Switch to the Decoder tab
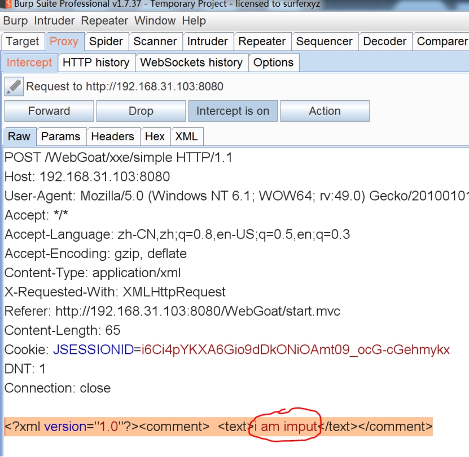 coord(385,42)
